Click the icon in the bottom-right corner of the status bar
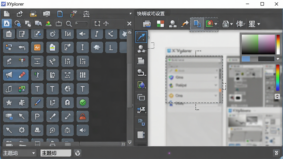Image resolution: width=283 pixels, height=159 pixels. (276, 153)
